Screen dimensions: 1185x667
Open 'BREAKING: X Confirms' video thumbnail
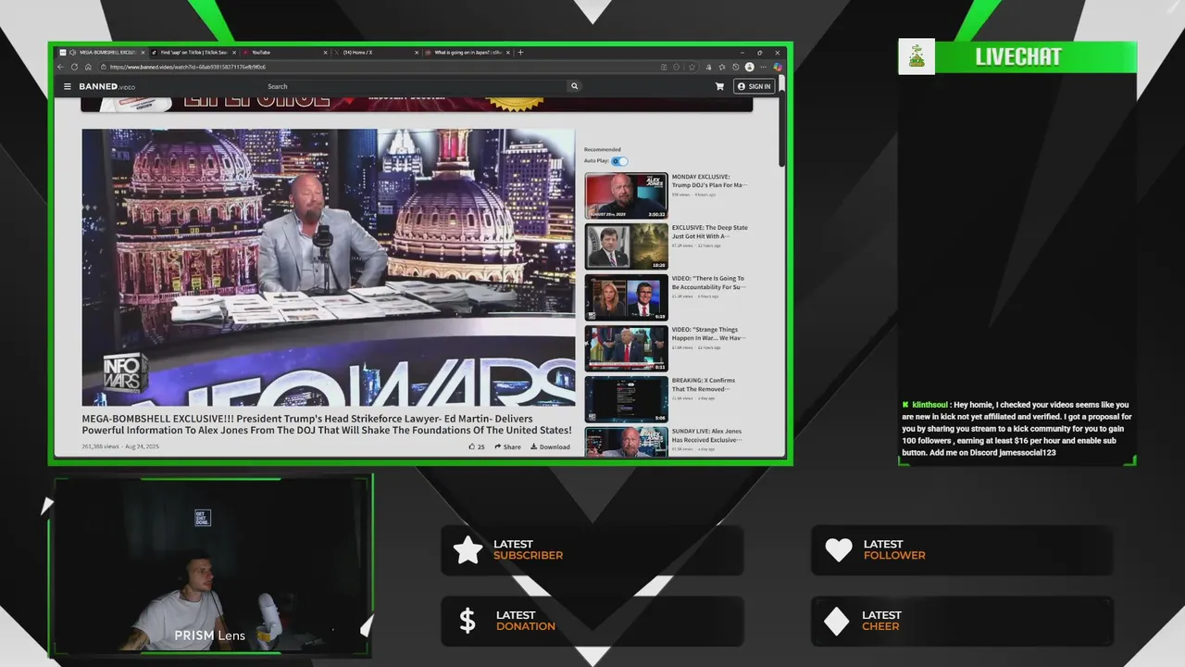click(x=626, y=398)
